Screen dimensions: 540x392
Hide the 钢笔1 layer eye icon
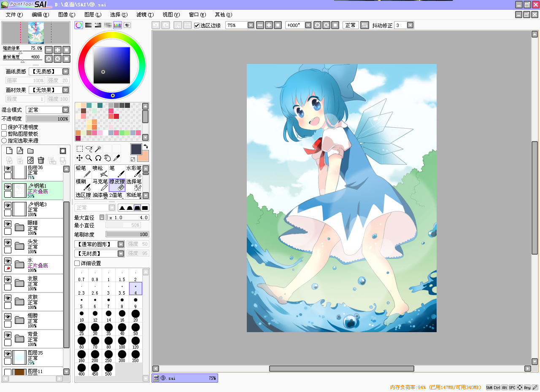[x=8, y=186]
